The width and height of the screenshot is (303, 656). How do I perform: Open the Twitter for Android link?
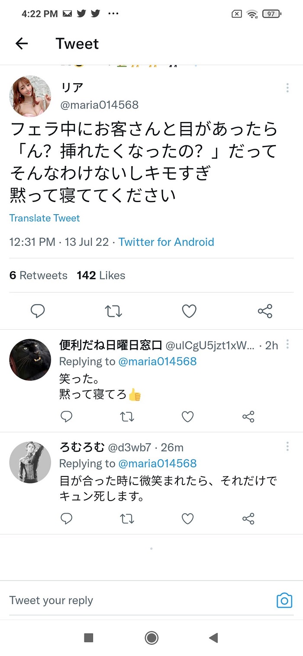[166, 242]
